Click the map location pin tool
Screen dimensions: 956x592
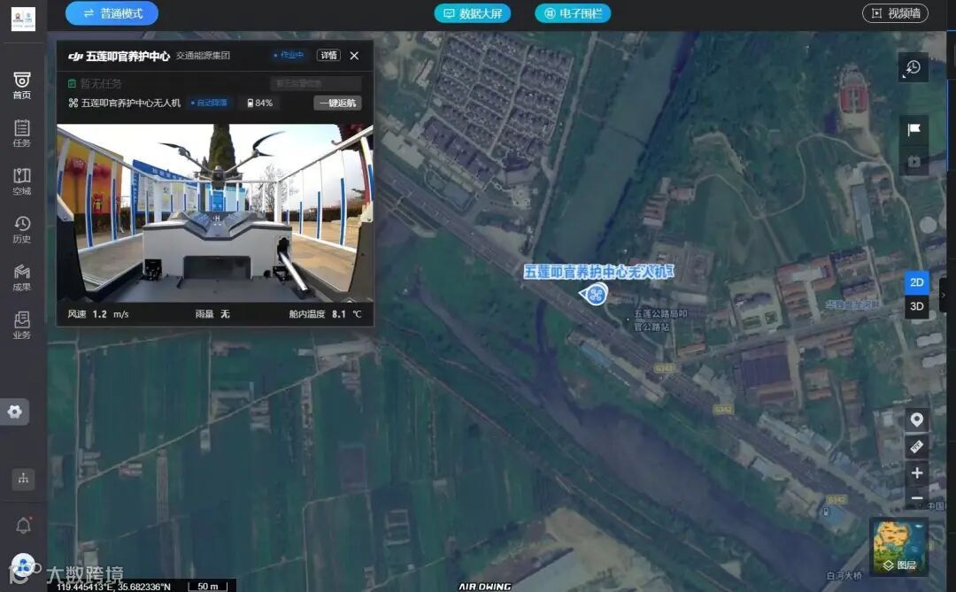point(916,420)
